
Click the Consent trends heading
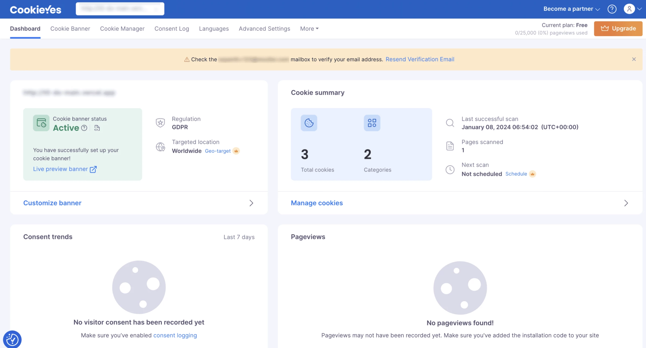[48, 237]
